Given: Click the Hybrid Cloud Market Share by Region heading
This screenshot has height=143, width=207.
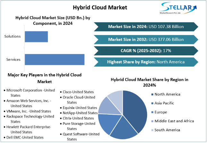Looking at the screenshot, I should coord(149,82).
